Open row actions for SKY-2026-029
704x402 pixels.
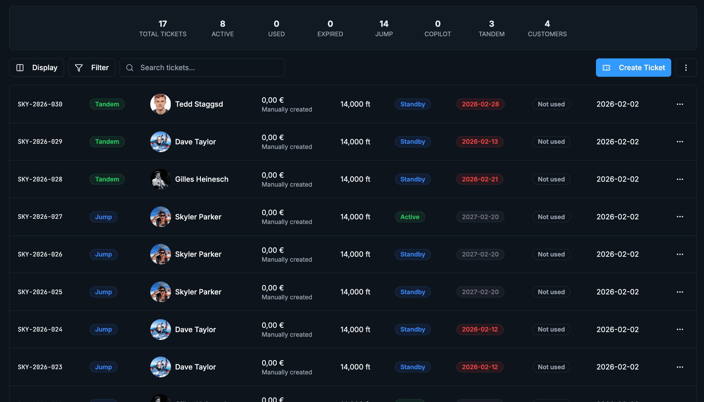coord(680,141)
